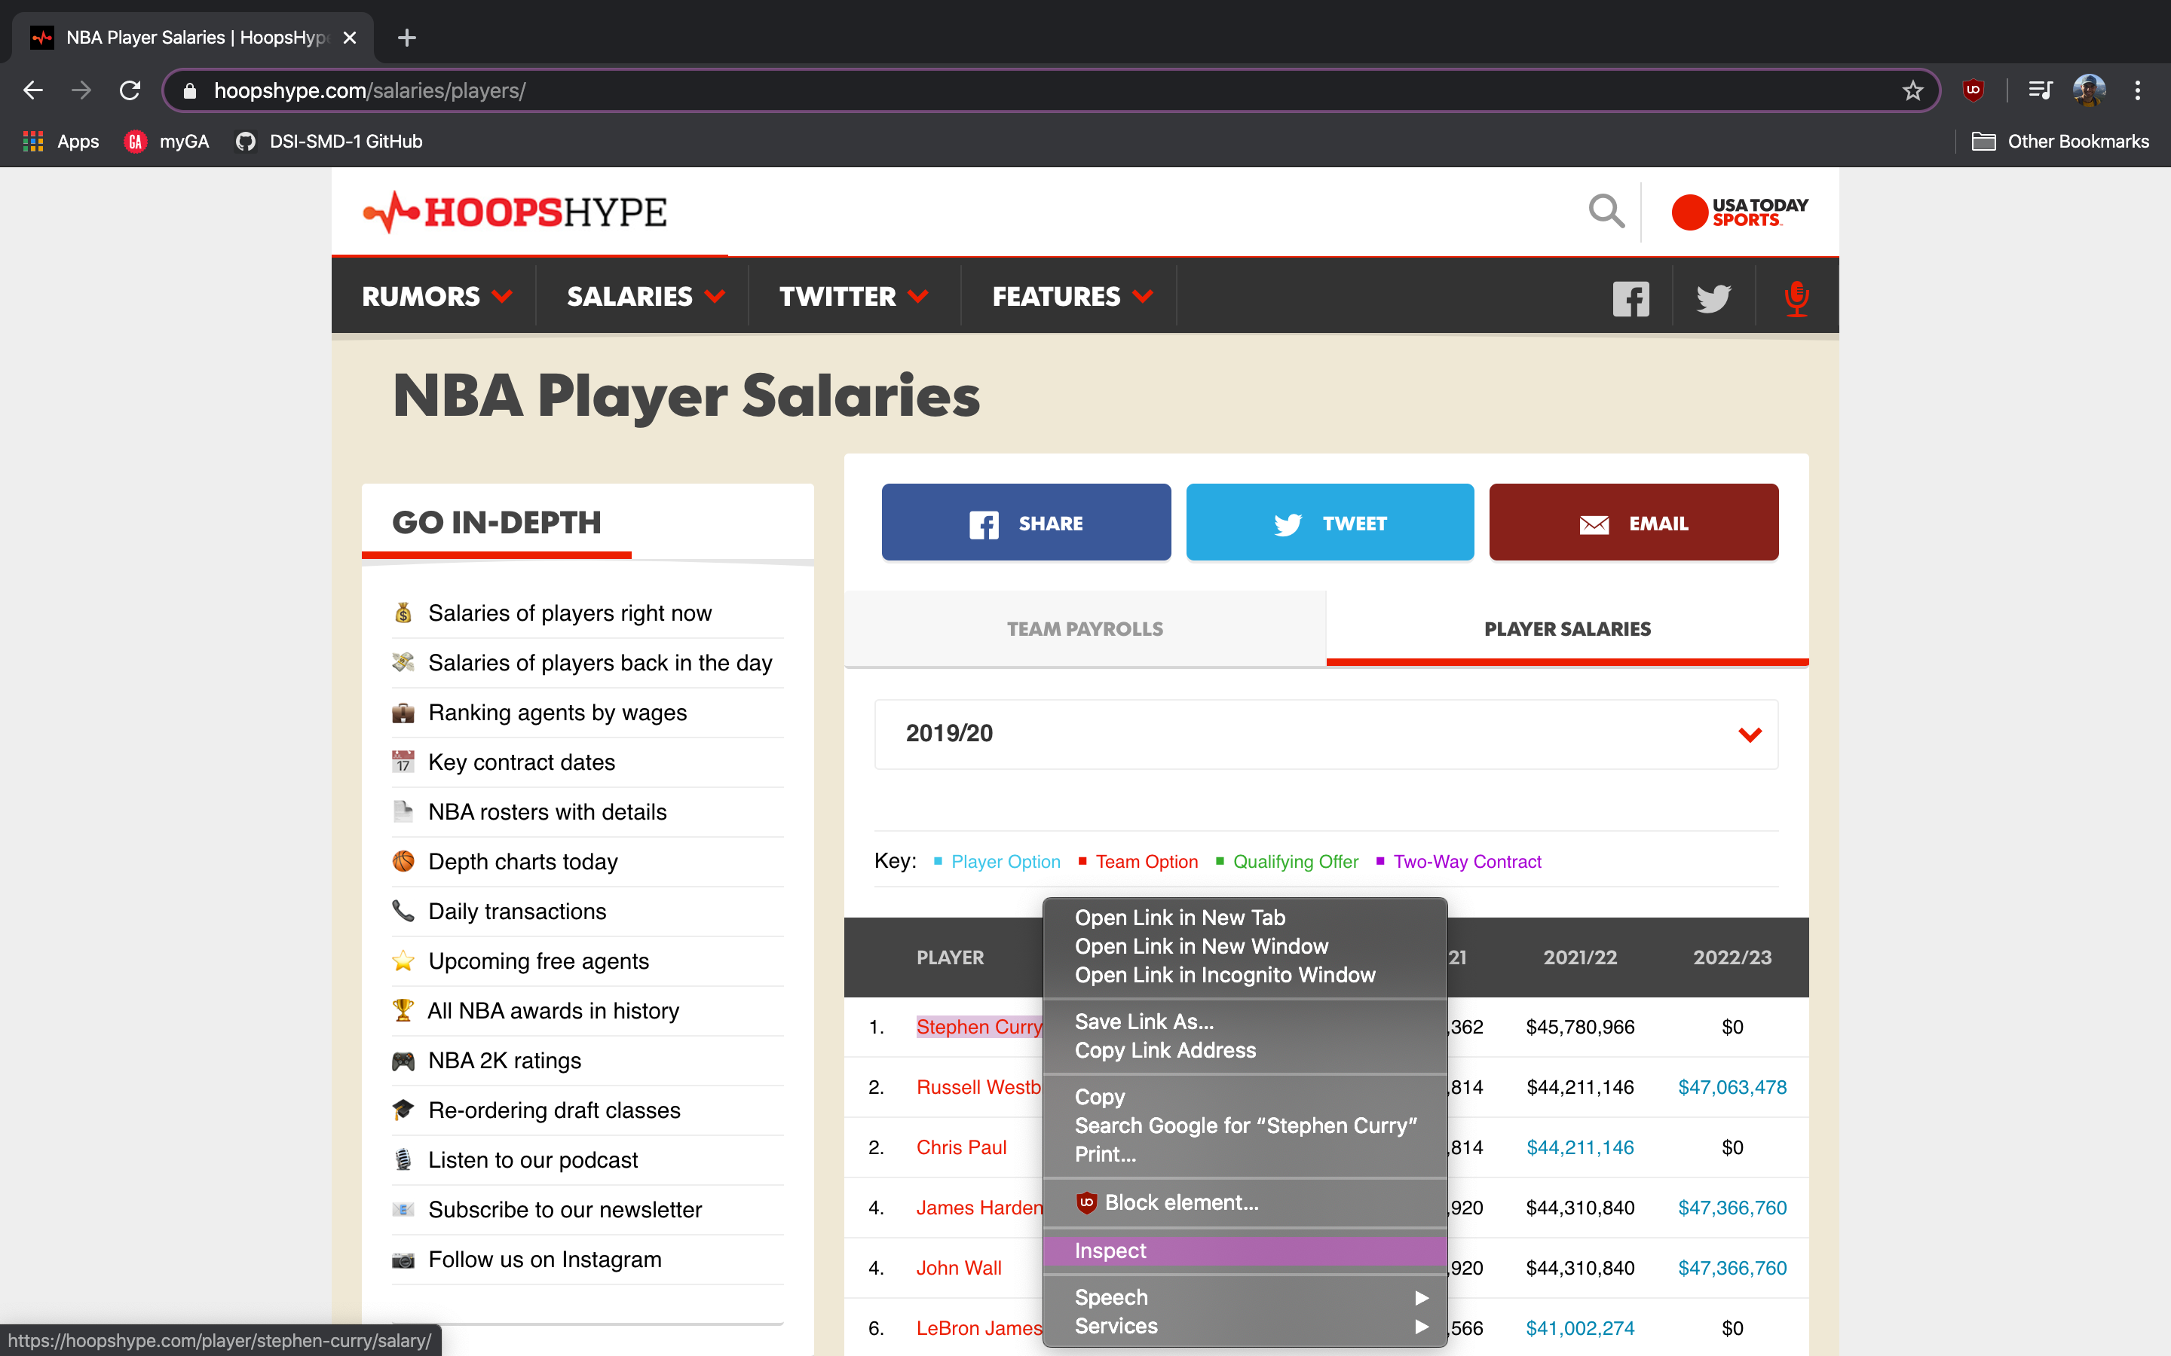Image resolution: width=2171 pixels, height=1356 pixels.
Task: Expand the Salaries navigation menu
Action: pyautogui.click(x=645, y=297)
